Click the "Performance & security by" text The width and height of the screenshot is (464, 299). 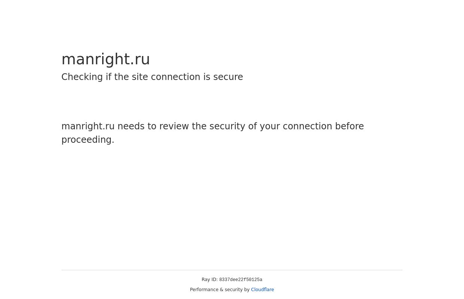220,290
